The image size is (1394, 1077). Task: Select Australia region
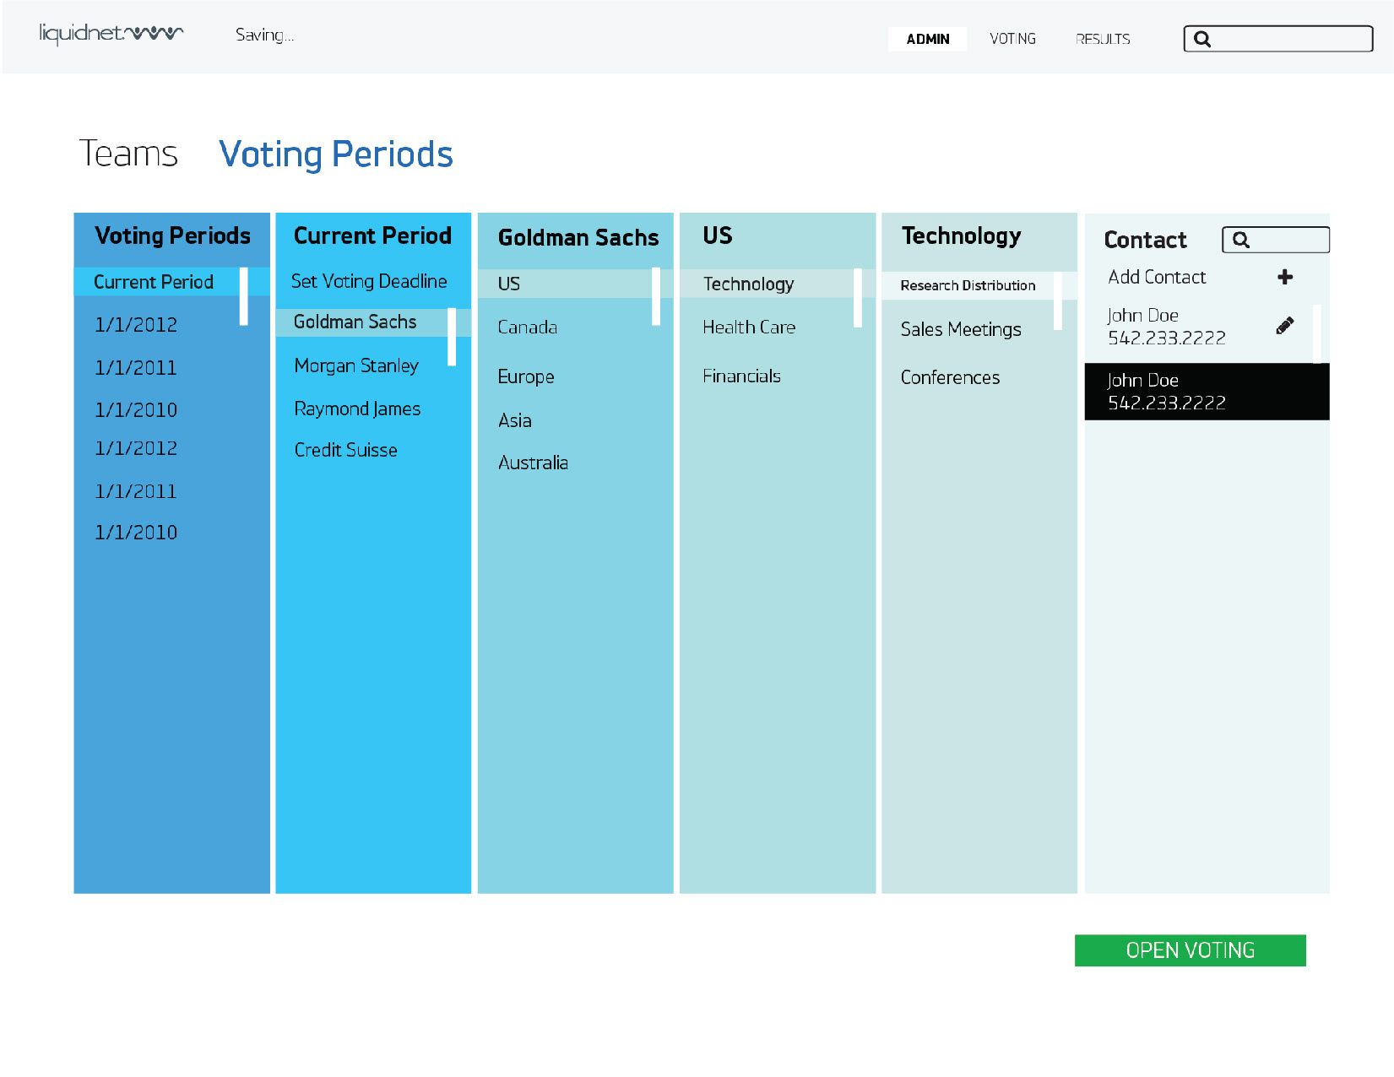533,463
